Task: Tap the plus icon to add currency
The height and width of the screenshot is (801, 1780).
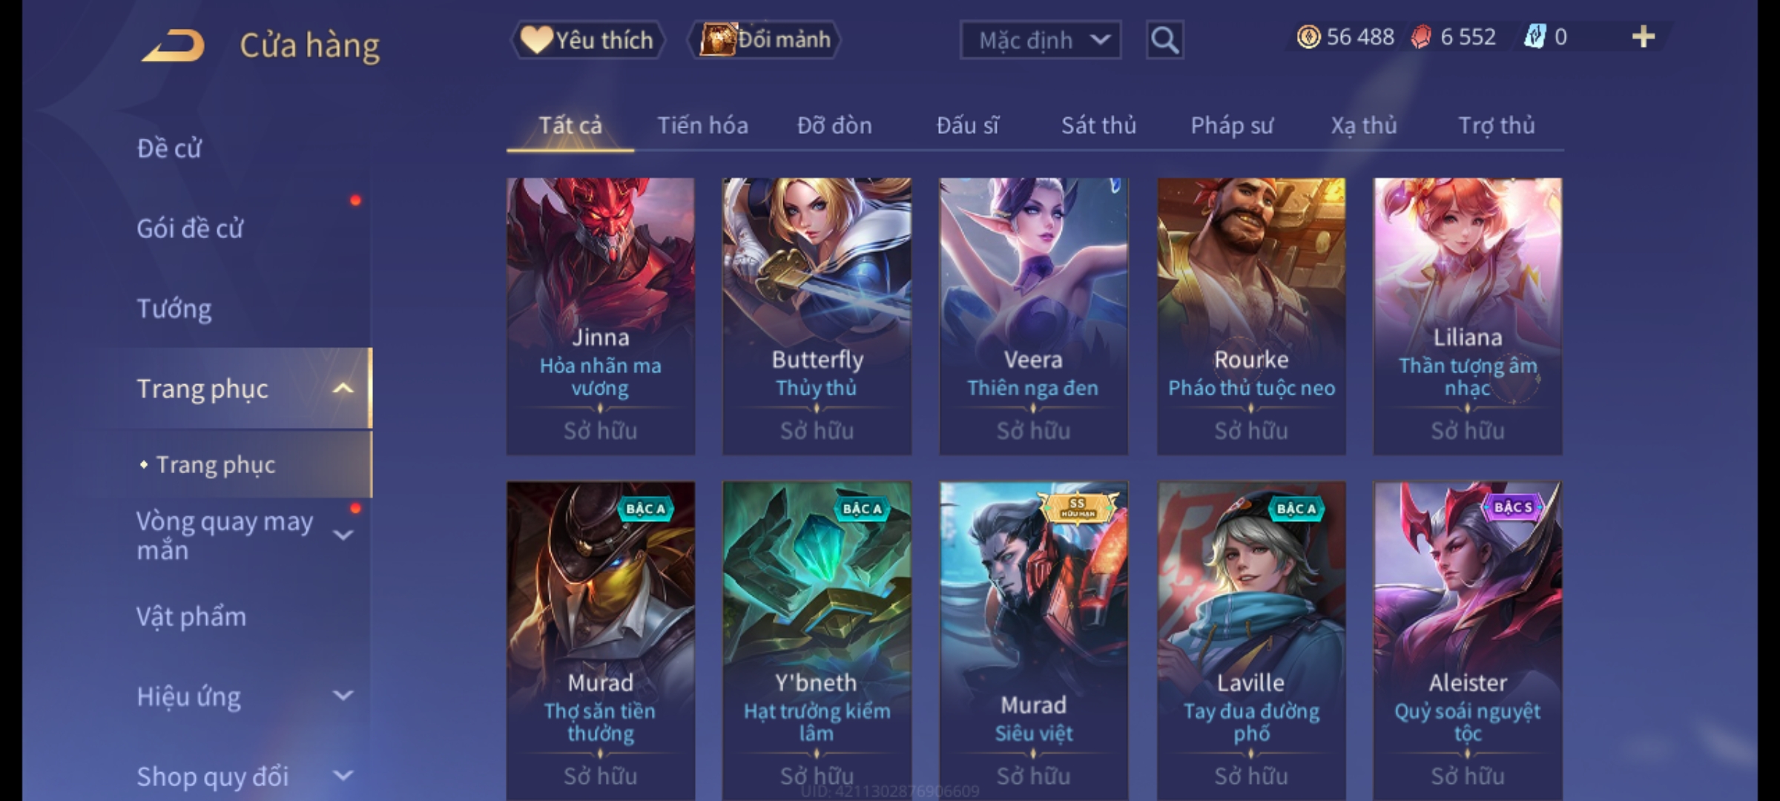Action: [x=1644, y=37]
